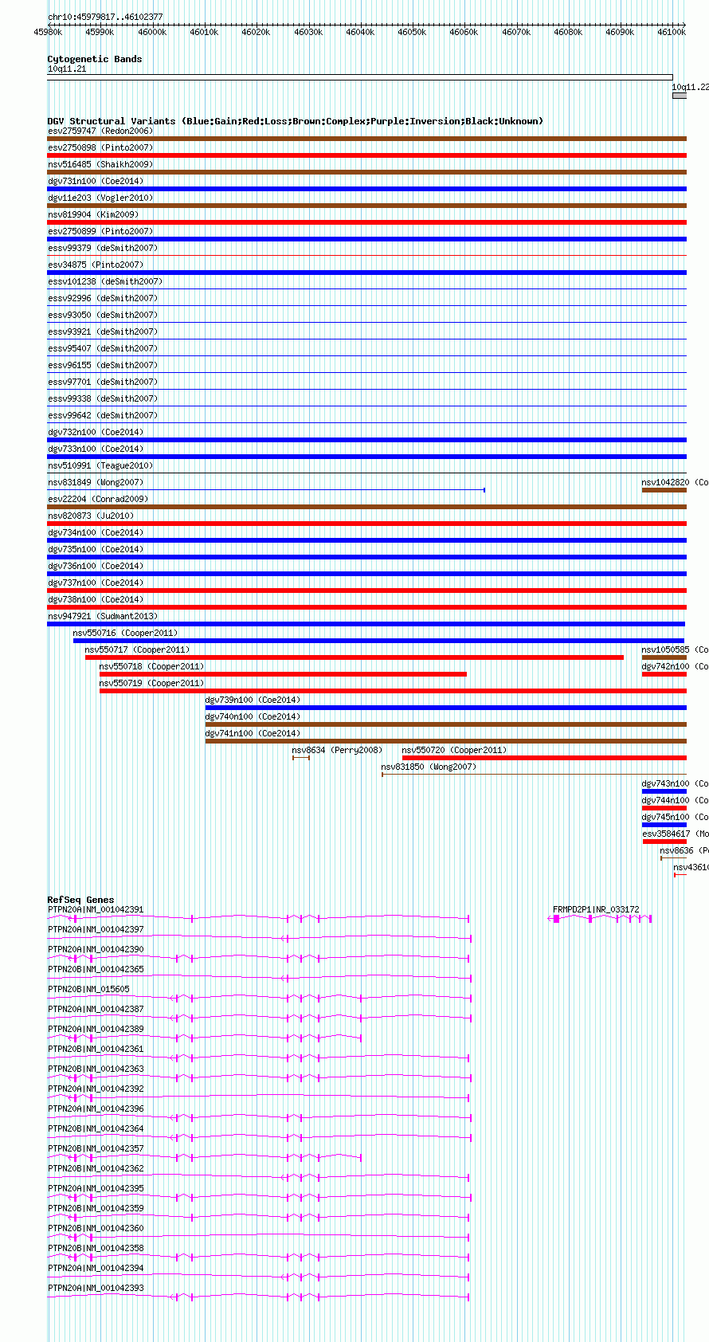Viewport: 709px width, 1342px height.
Task: Click the PTPN20B|NM_015605 transcript label
Action: click(88, 989)
